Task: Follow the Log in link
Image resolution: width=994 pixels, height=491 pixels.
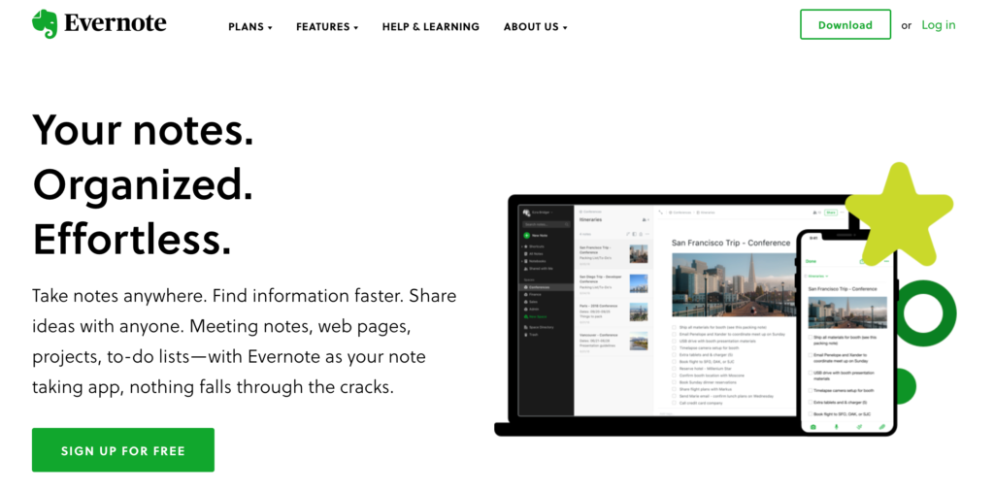Action: 939,24
